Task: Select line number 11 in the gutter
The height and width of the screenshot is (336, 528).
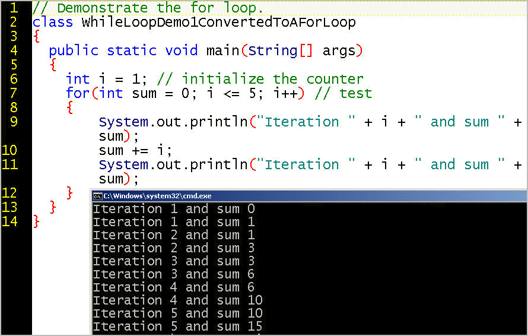Action: point(9,164)
